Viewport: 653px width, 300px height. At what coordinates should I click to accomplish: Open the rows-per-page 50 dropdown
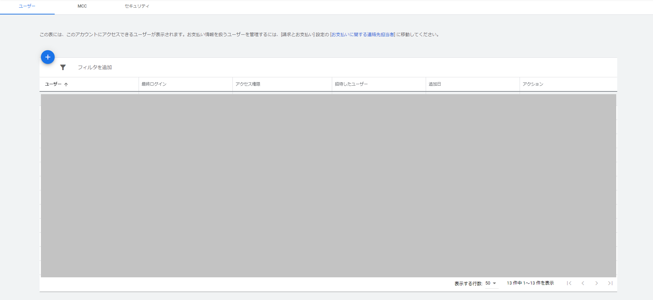point(491,283)
